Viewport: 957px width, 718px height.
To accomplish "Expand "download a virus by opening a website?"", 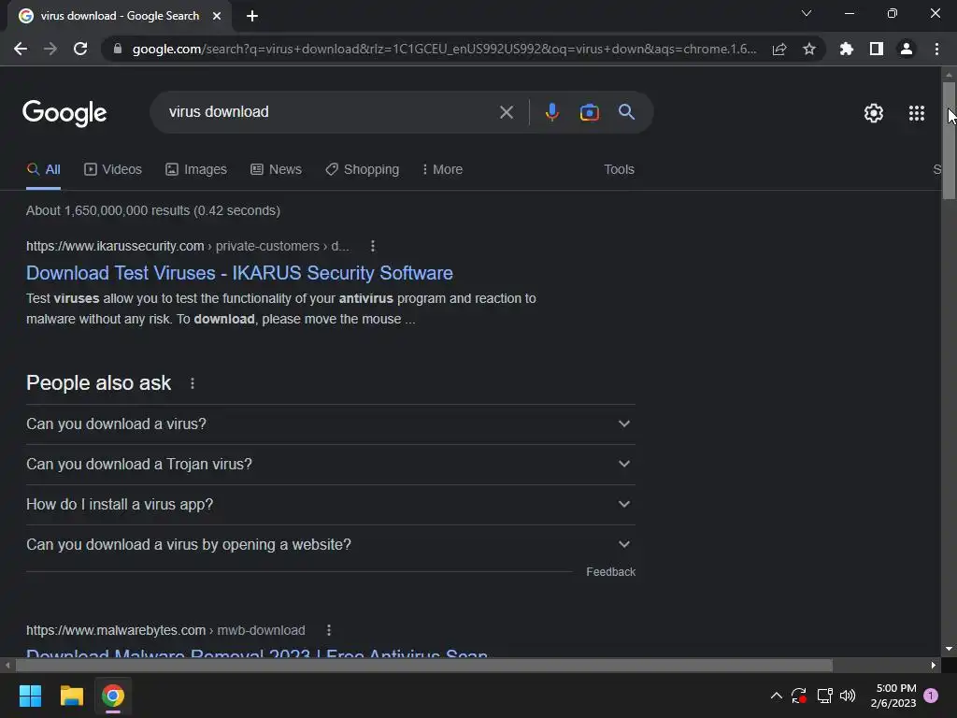I will tap(331, 545).
